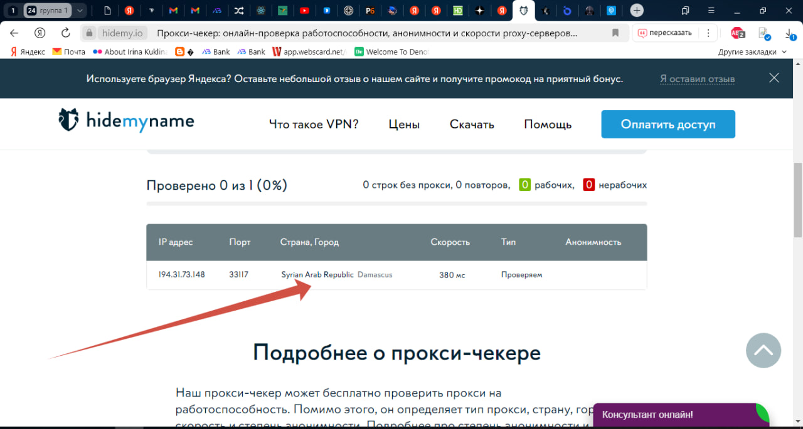Click the Анонимность column header
This screenshot has height=429, width=803.
(593, 242)
